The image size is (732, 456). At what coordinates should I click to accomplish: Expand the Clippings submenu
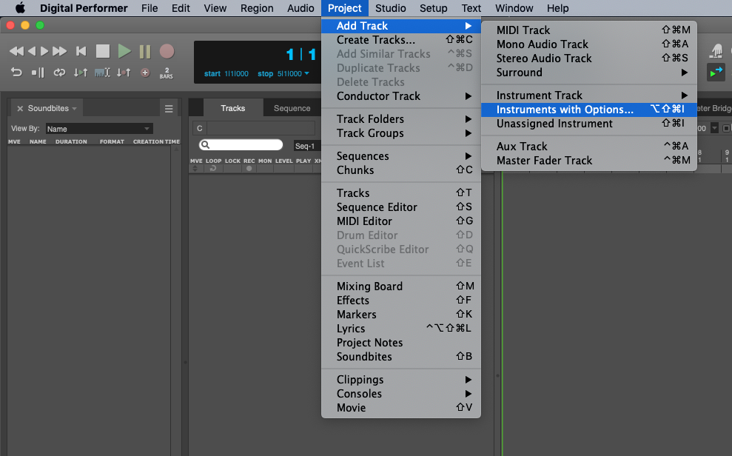[x=401, y=380]
